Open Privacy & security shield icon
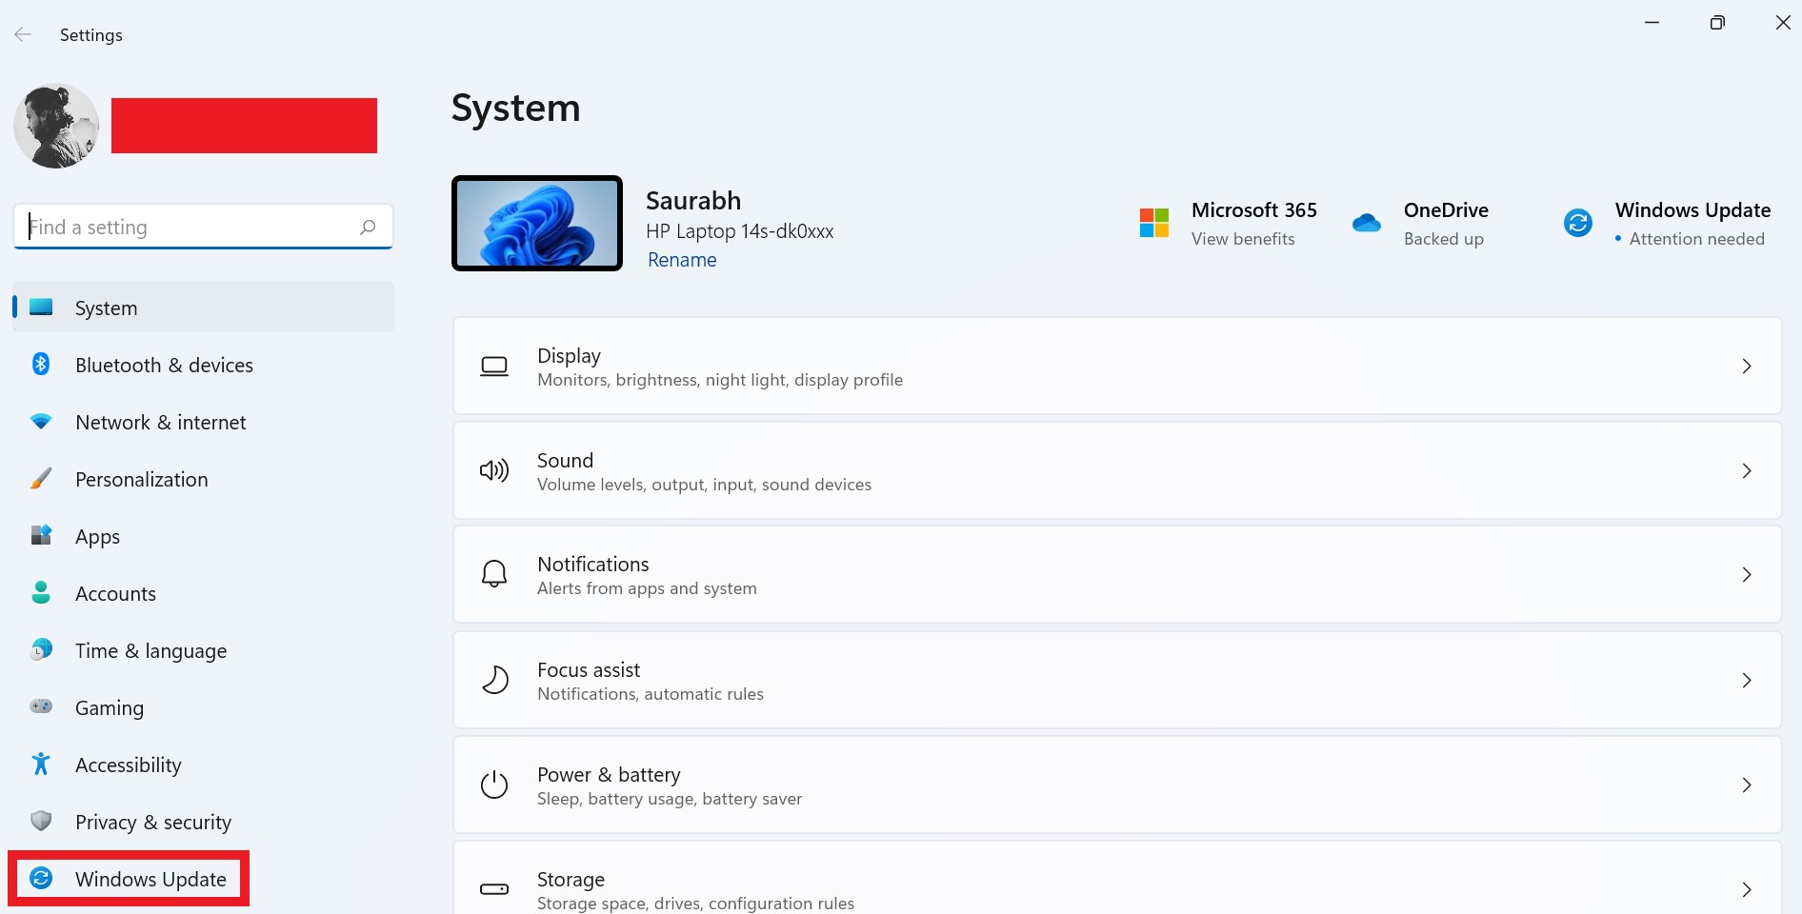This screenshot has height=914, width=1802. coord(40,822)
